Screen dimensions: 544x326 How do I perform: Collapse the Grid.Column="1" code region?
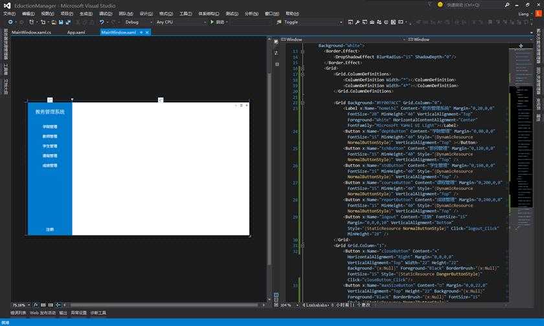point(302,246)
